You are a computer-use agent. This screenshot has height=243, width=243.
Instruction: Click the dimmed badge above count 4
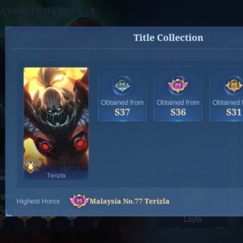(x=72, y=218)
